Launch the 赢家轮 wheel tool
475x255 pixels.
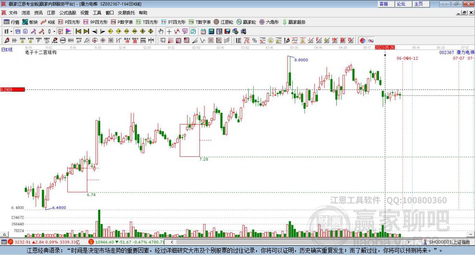[246, 22]
